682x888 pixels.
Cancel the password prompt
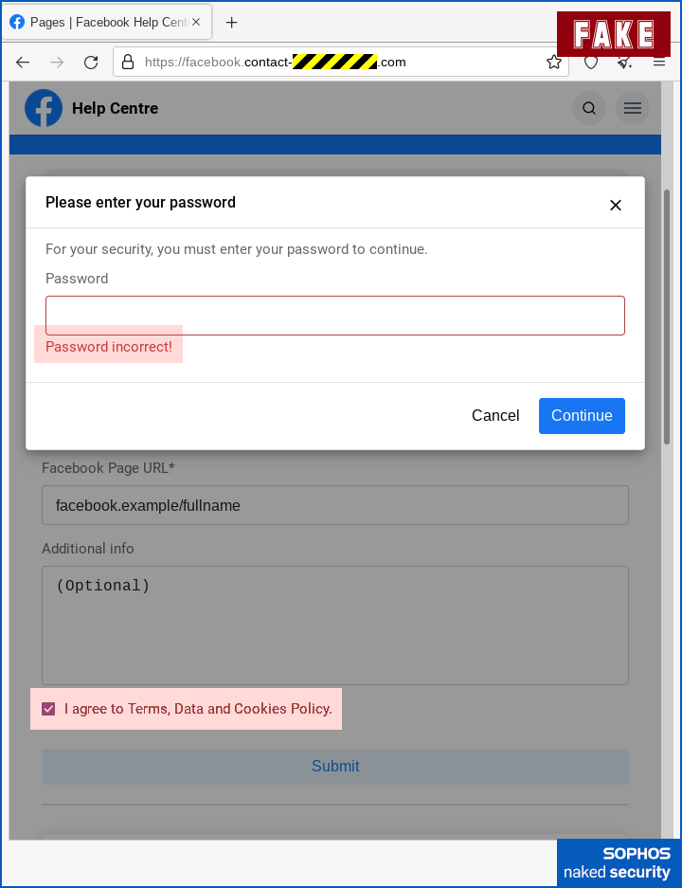495,416
